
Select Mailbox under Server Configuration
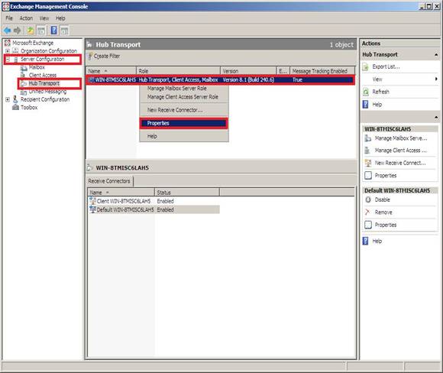point(37,67)
